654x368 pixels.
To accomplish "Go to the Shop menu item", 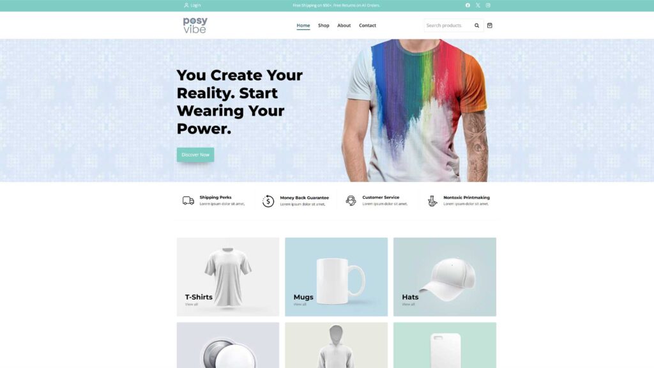I will pos(324,26).
